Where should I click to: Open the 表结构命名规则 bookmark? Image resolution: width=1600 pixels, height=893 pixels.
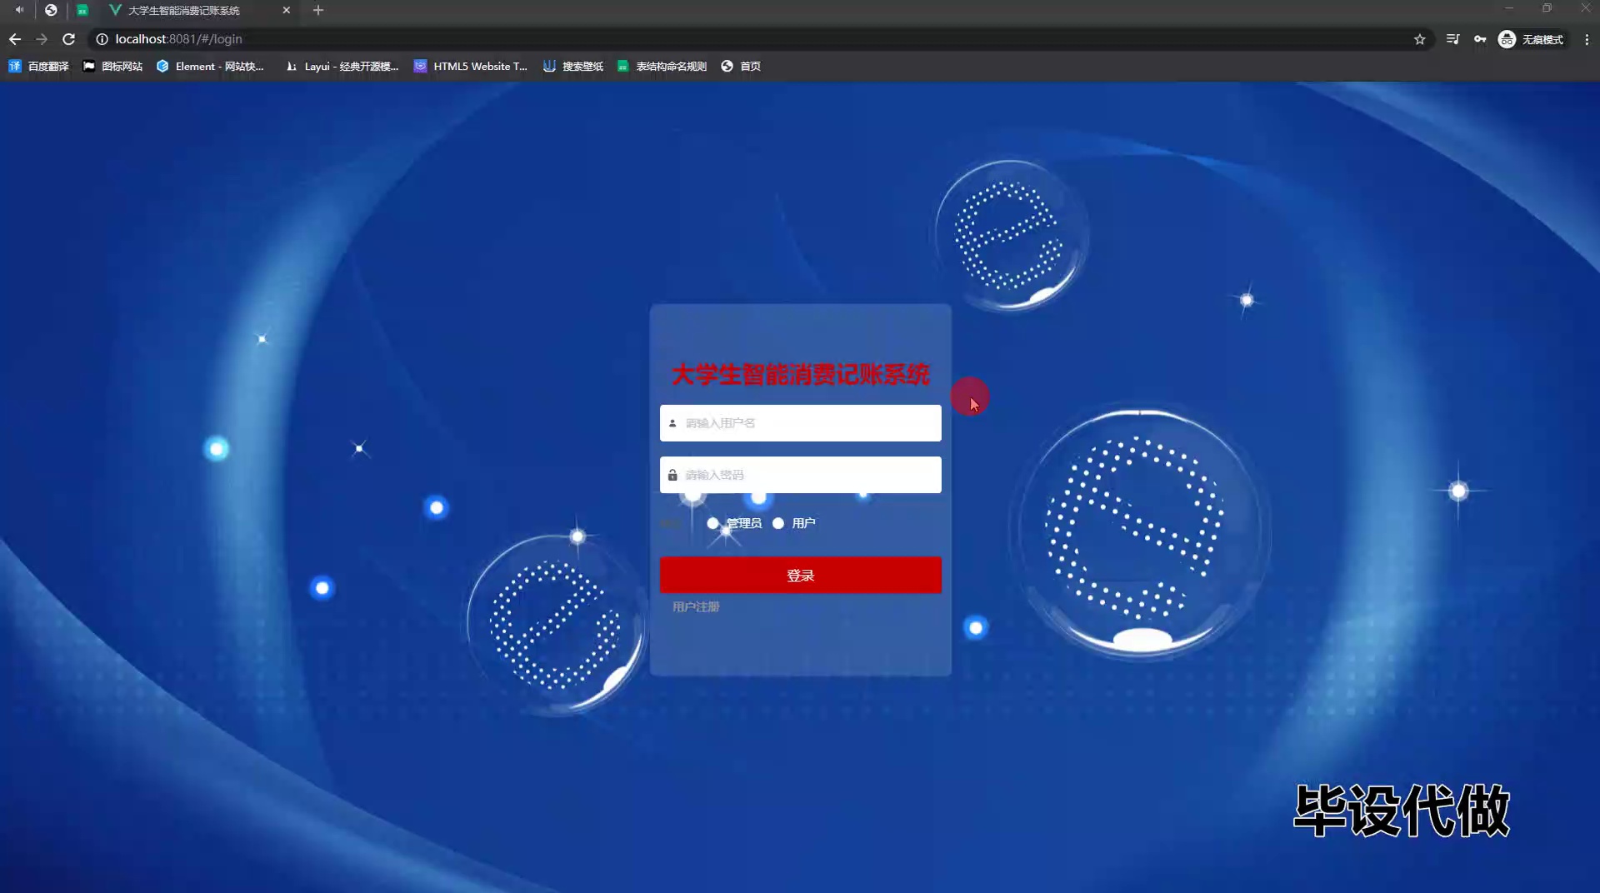(x=662, y=66)
